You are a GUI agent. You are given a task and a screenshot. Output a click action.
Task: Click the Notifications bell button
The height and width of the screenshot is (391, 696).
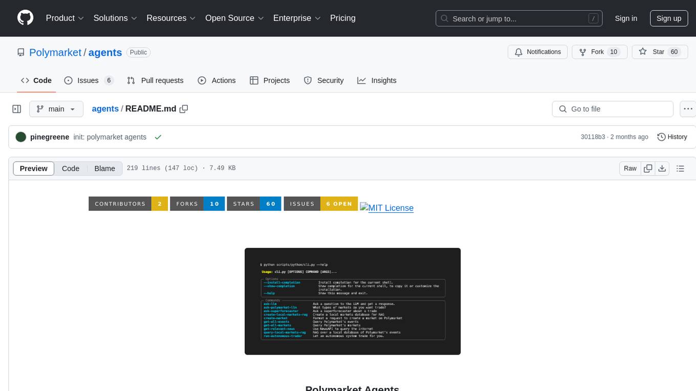pyautogui.click(x=538, y=52)
